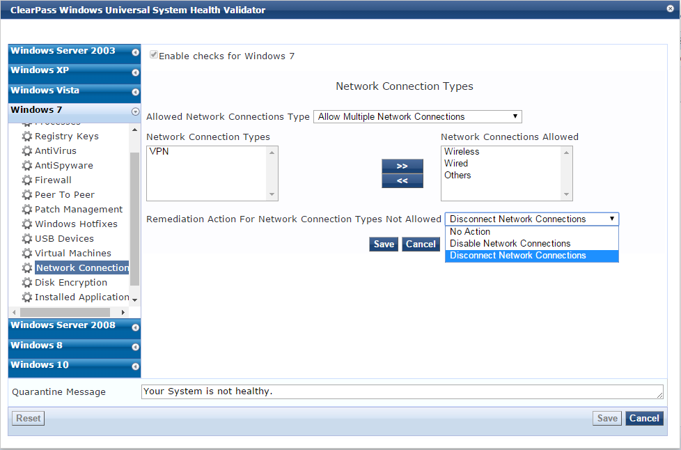Open Virtual Machines settings
Screen dimensions: 681x450
(x=73, y=254)
